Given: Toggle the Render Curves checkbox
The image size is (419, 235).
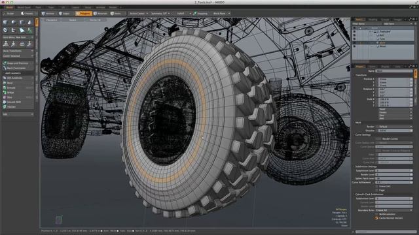Looking at the screenshot, I should 378,139.
